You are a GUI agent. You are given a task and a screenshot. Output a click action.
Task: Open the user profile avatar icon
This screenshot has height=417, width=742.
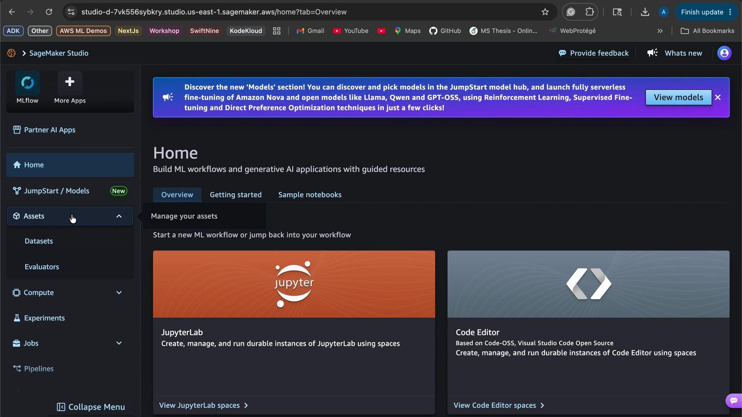[724, 53]
